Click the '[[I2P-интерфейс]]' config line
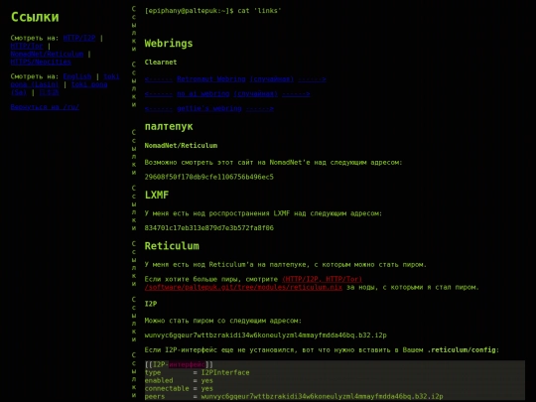Screen dimensions: 536x402 click(179, 364)
